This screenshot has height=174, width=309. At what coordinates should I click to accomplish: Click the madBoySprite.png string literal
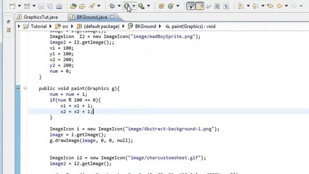163,37
